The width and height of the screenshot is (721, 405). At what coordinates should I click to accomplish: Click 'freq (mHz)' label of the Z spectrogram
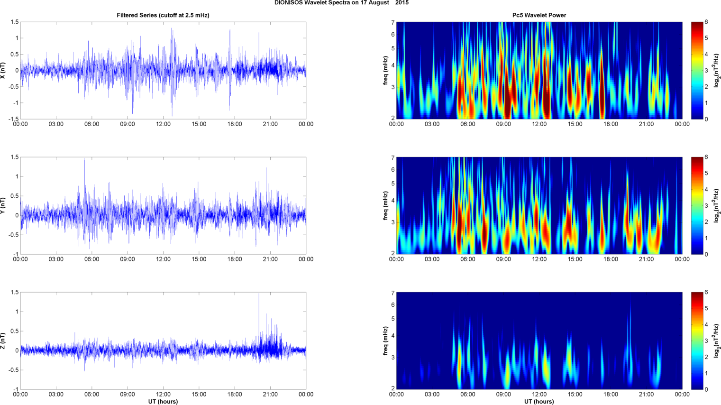pyautogui.click(x=386, y=341)
